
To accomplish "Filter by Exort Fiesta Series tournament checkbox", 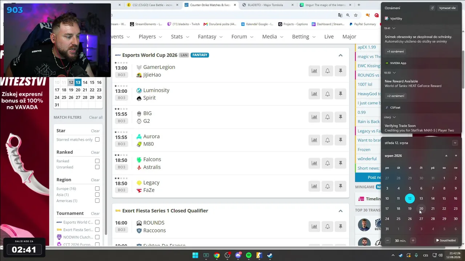I will tap(97, 229).
